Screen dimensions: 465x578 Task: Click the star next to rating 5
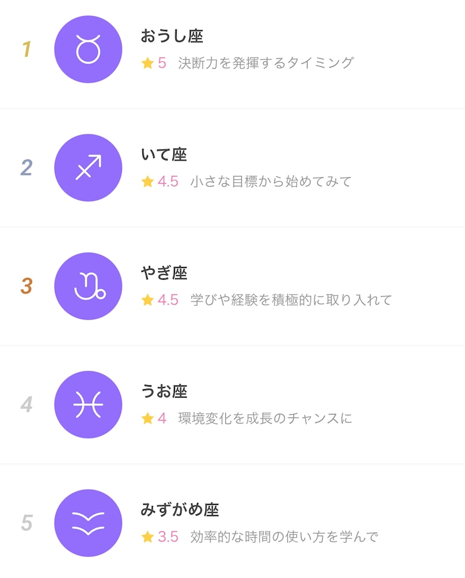[x=147, y=63]
